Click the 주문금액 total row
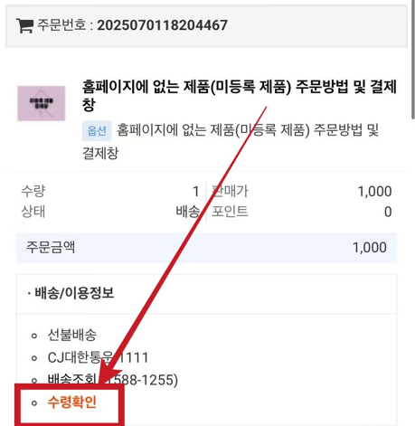415x426 pixels. click(206, 248)
